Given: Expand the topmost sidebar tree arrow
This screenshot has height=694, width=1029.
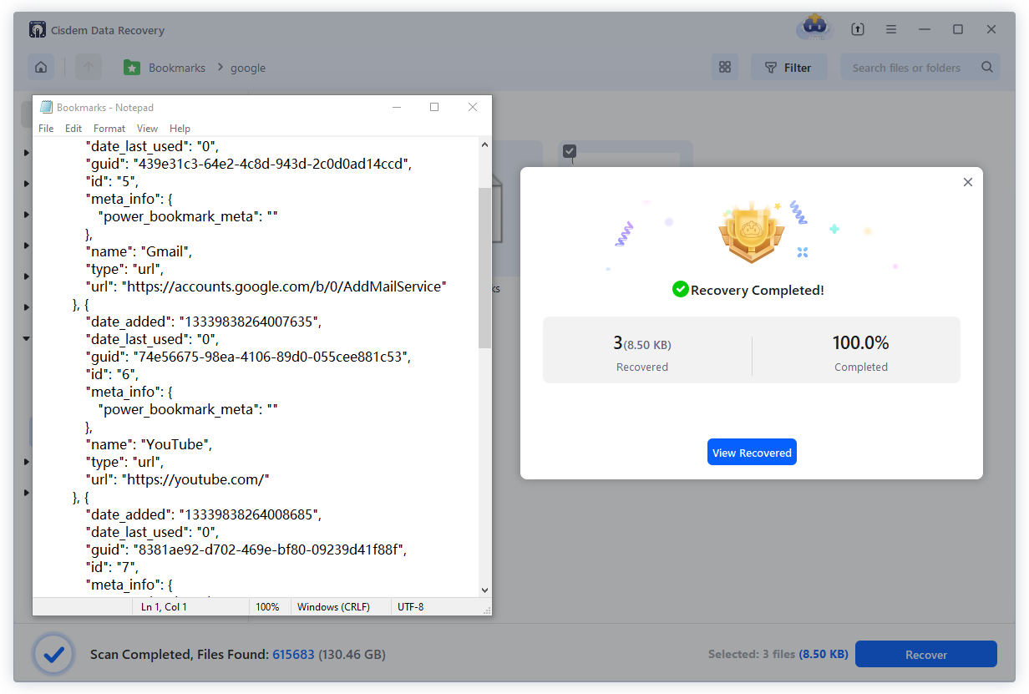Looking at the screenshot, I should (27, 153).
